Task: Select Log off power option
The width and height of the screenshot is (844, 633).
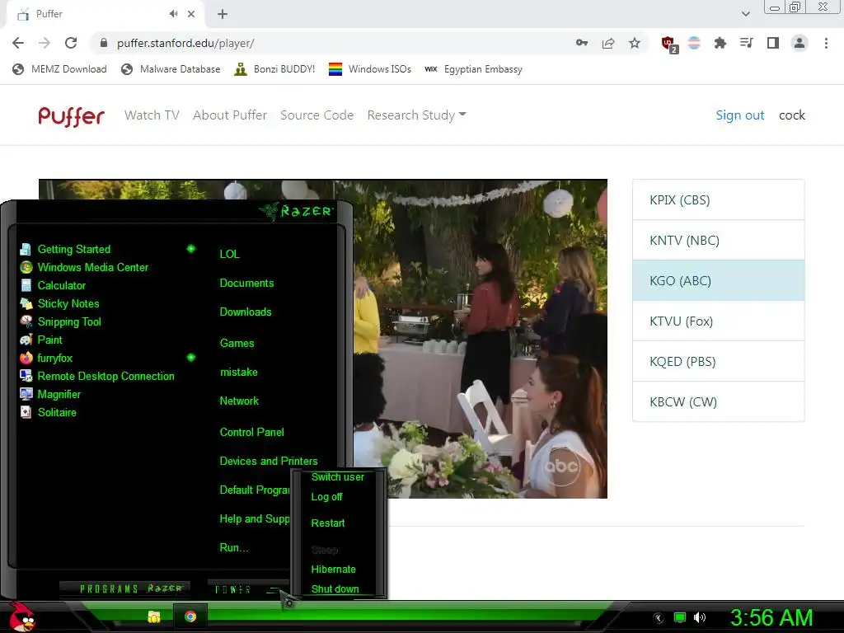Action: pos(326,497)
